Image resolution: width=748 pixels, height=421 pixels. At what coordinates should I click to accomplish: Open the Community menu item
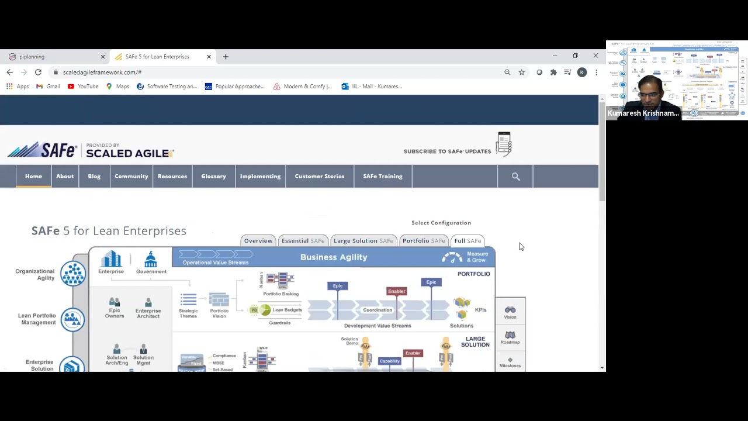tap(131, 176)
